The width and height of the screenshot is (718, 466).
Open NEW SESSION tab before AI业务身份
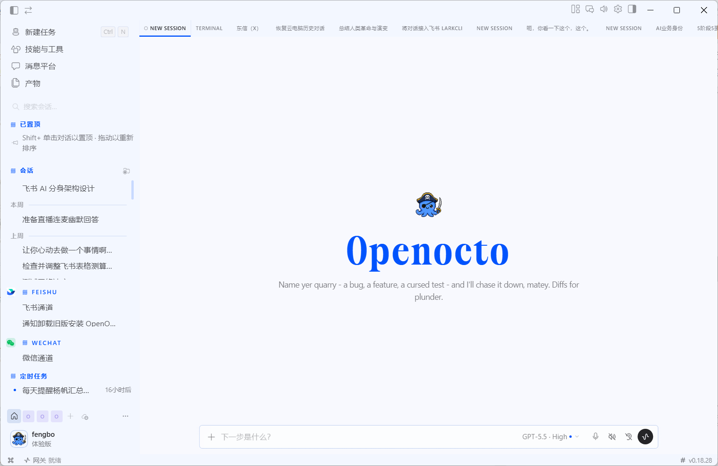click(x=623, y=28)
